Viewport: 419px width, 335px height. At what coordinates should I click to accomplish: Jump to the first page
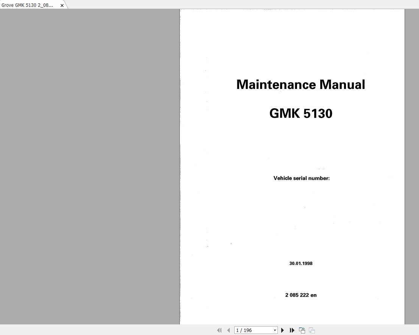219,330
